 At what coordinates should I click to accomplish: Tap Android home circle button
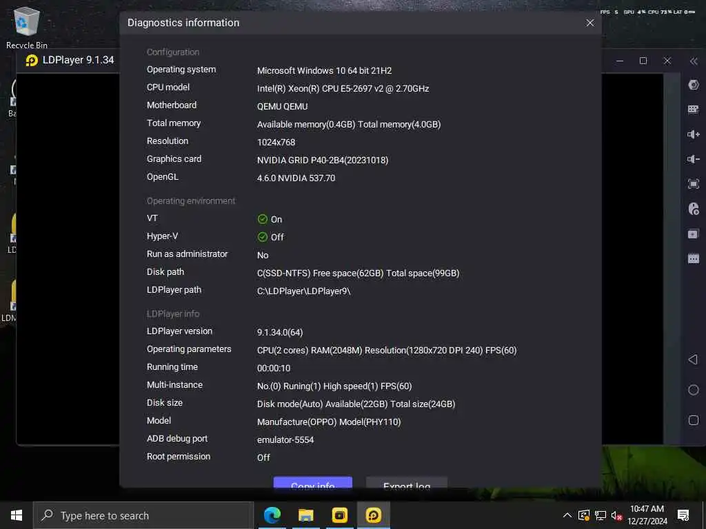(x=694, y=390)
